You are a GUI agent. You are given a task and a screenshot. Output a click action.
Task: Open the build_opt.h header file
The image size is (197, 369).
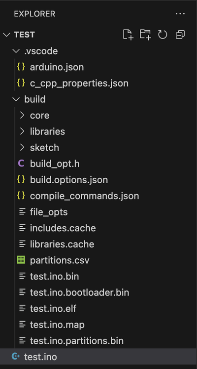(98, 164)
